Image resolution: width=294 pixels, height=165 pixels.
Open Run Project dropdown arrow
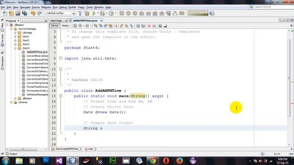point(98,13)
